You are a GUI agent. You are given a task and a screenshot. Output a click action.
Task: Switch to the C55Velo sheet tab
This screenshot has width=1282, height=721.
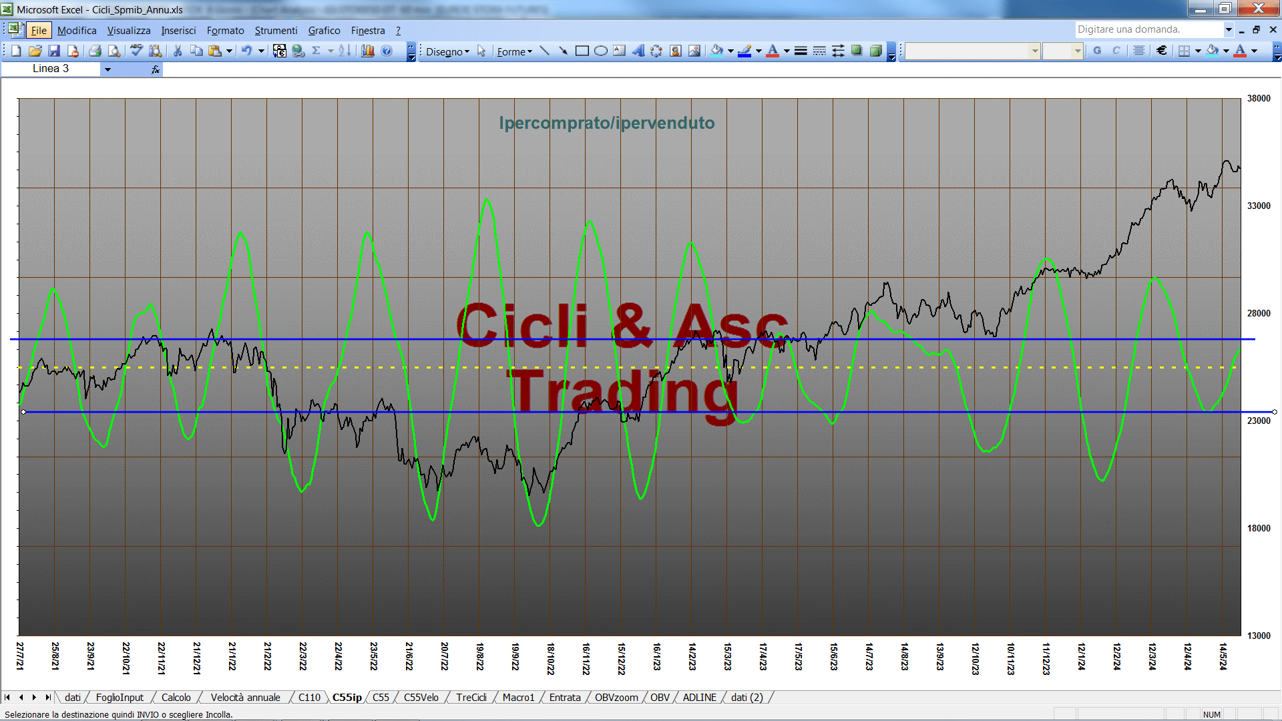point(421,697)
